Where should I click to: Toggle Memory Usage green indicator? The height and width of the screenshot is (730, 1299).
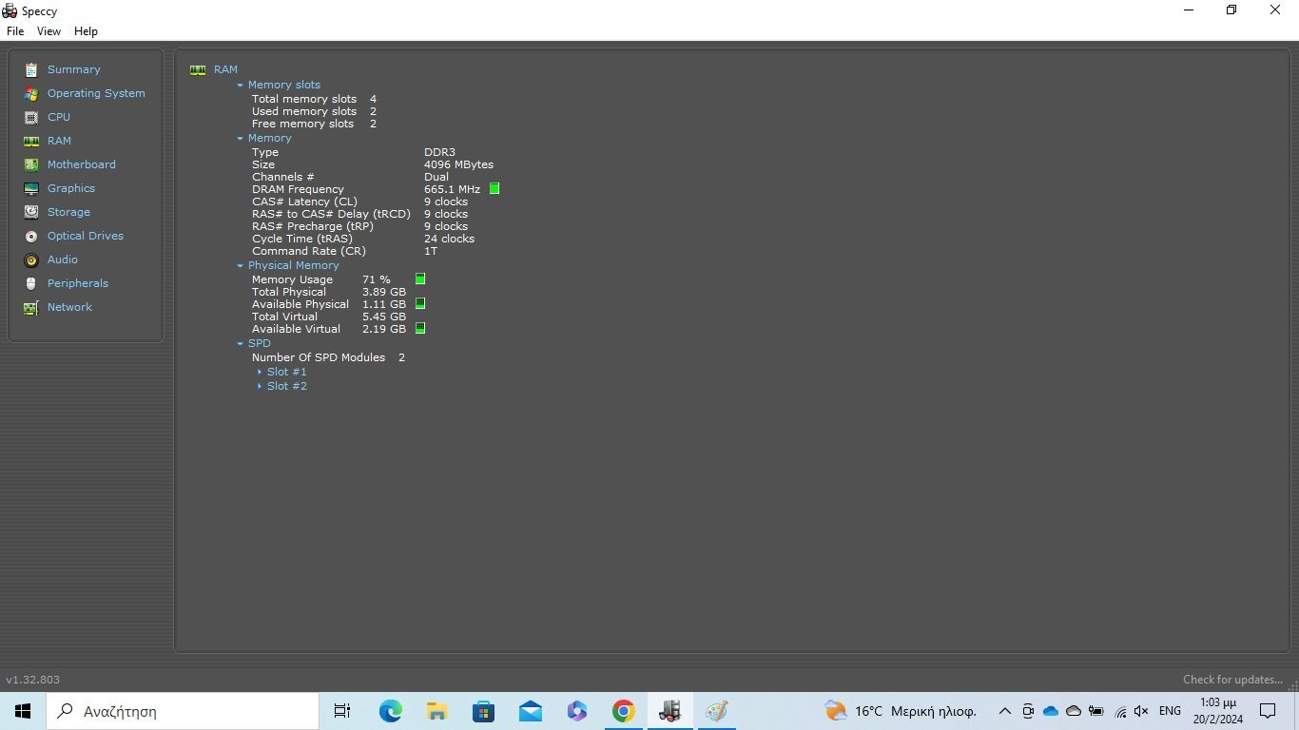tap(420, 279)
